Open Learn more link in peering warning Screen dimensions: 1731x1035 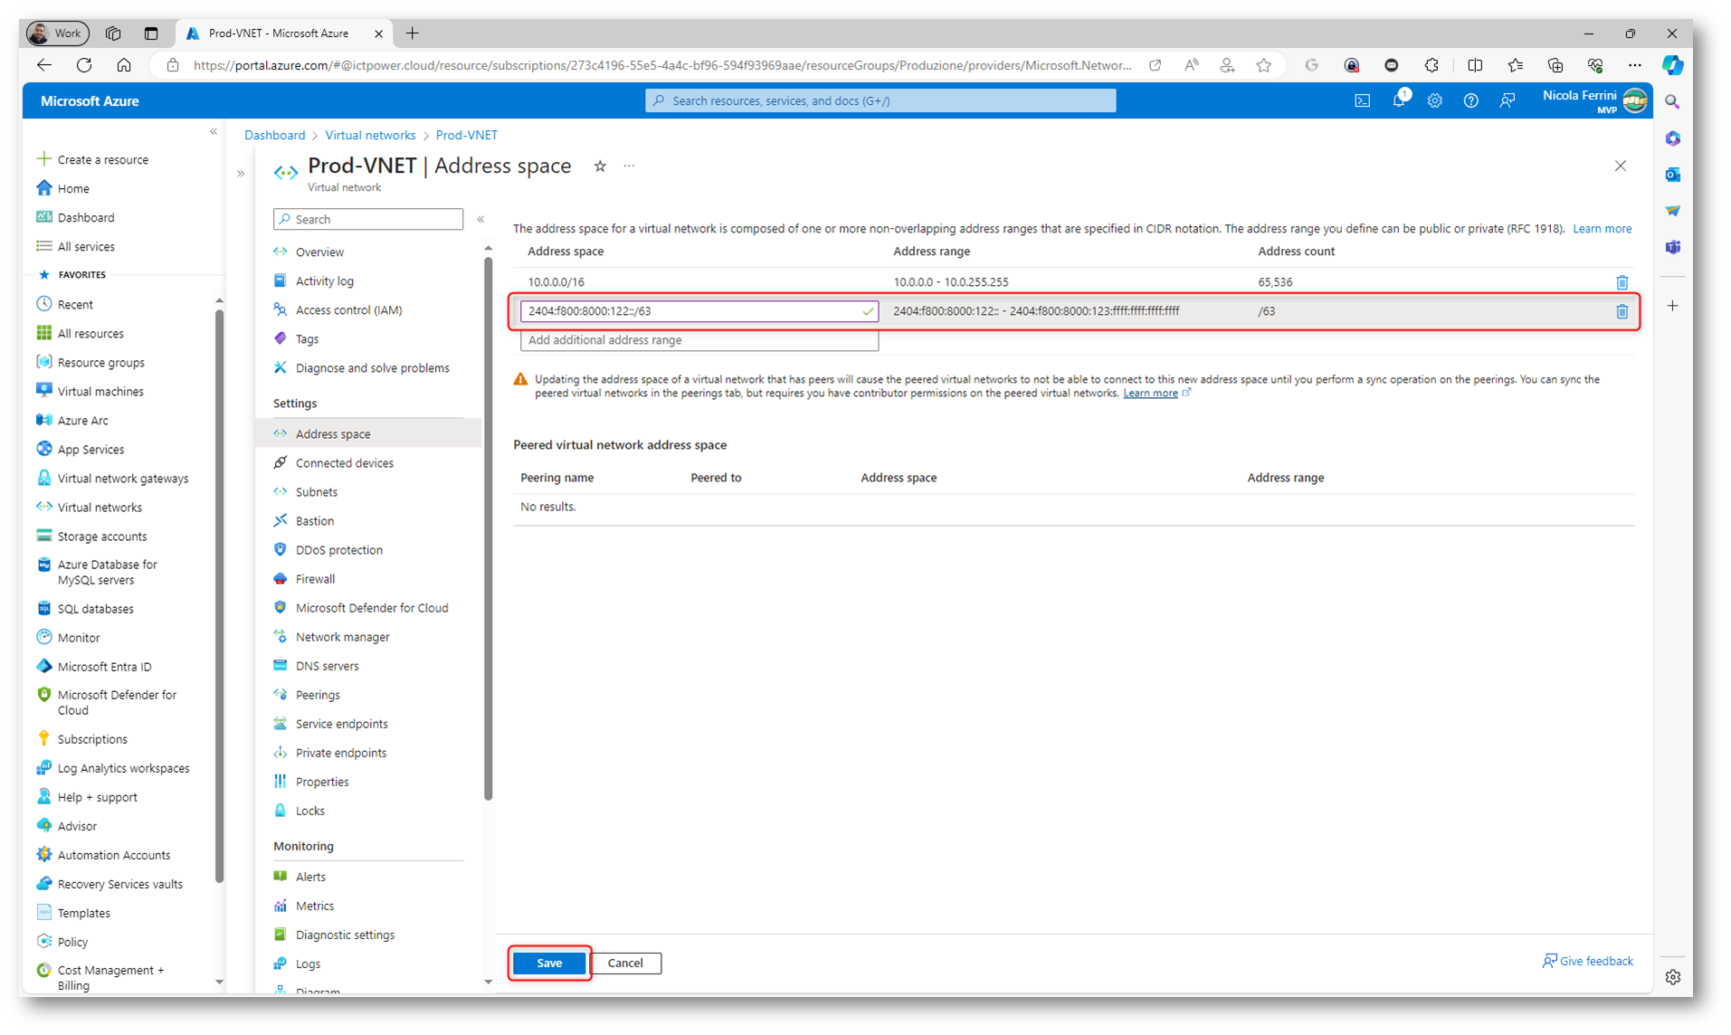[1151, 394]
